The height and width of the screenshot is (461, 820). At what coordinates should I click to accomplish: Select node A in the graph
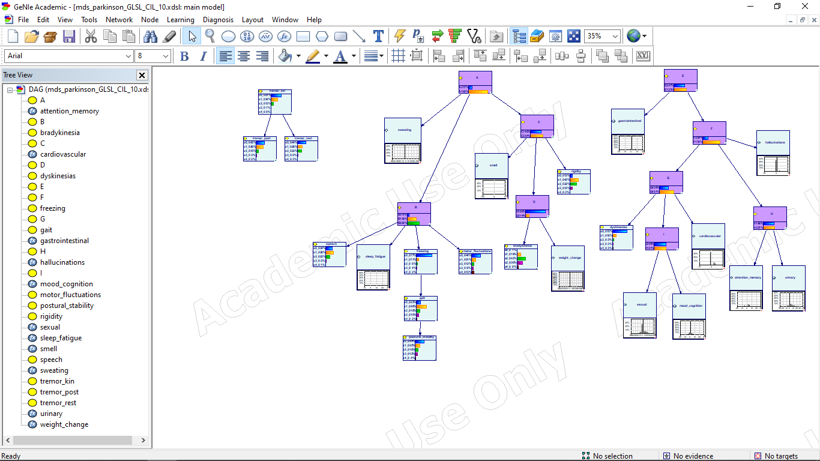click(475, 82)
